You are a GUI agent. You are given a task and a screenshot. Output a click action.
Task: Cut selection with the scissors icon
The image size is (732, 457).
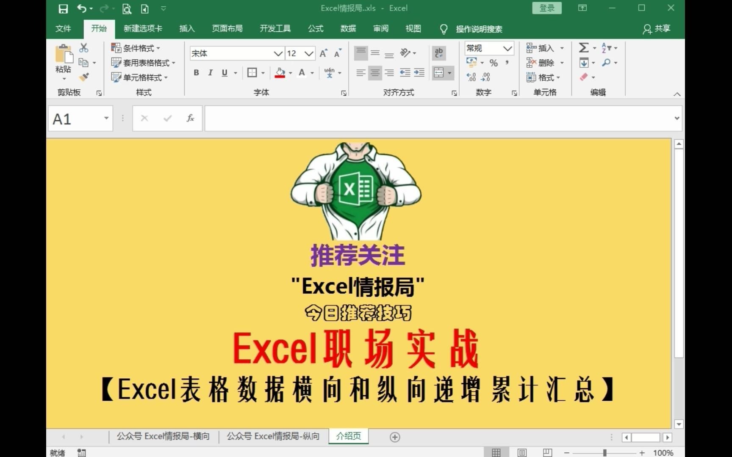[x=84, y=47]
